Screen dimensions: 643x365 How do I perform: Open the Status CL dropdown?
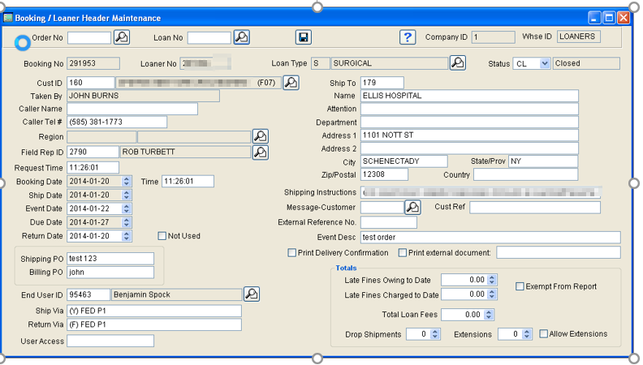point(544,63)
